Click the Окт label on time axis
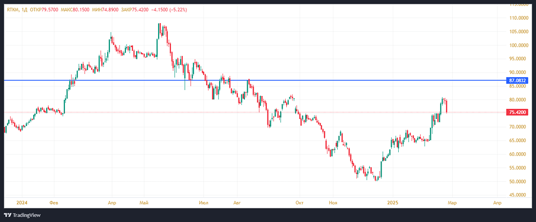This screenshot has width=536, height=222. coord(300,203)
